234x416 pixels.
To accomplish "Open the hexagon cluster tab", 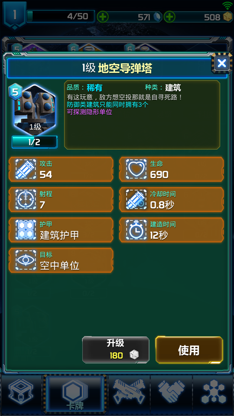I will [213, 394].
